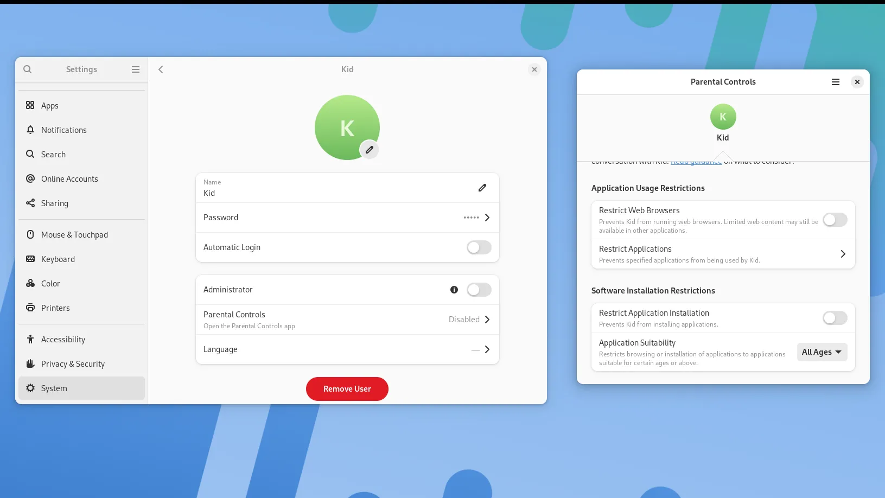This screenshot has height=498, width=885.
Task: Click the Apps grid icon in sidebar
Action: click(30, 105)
